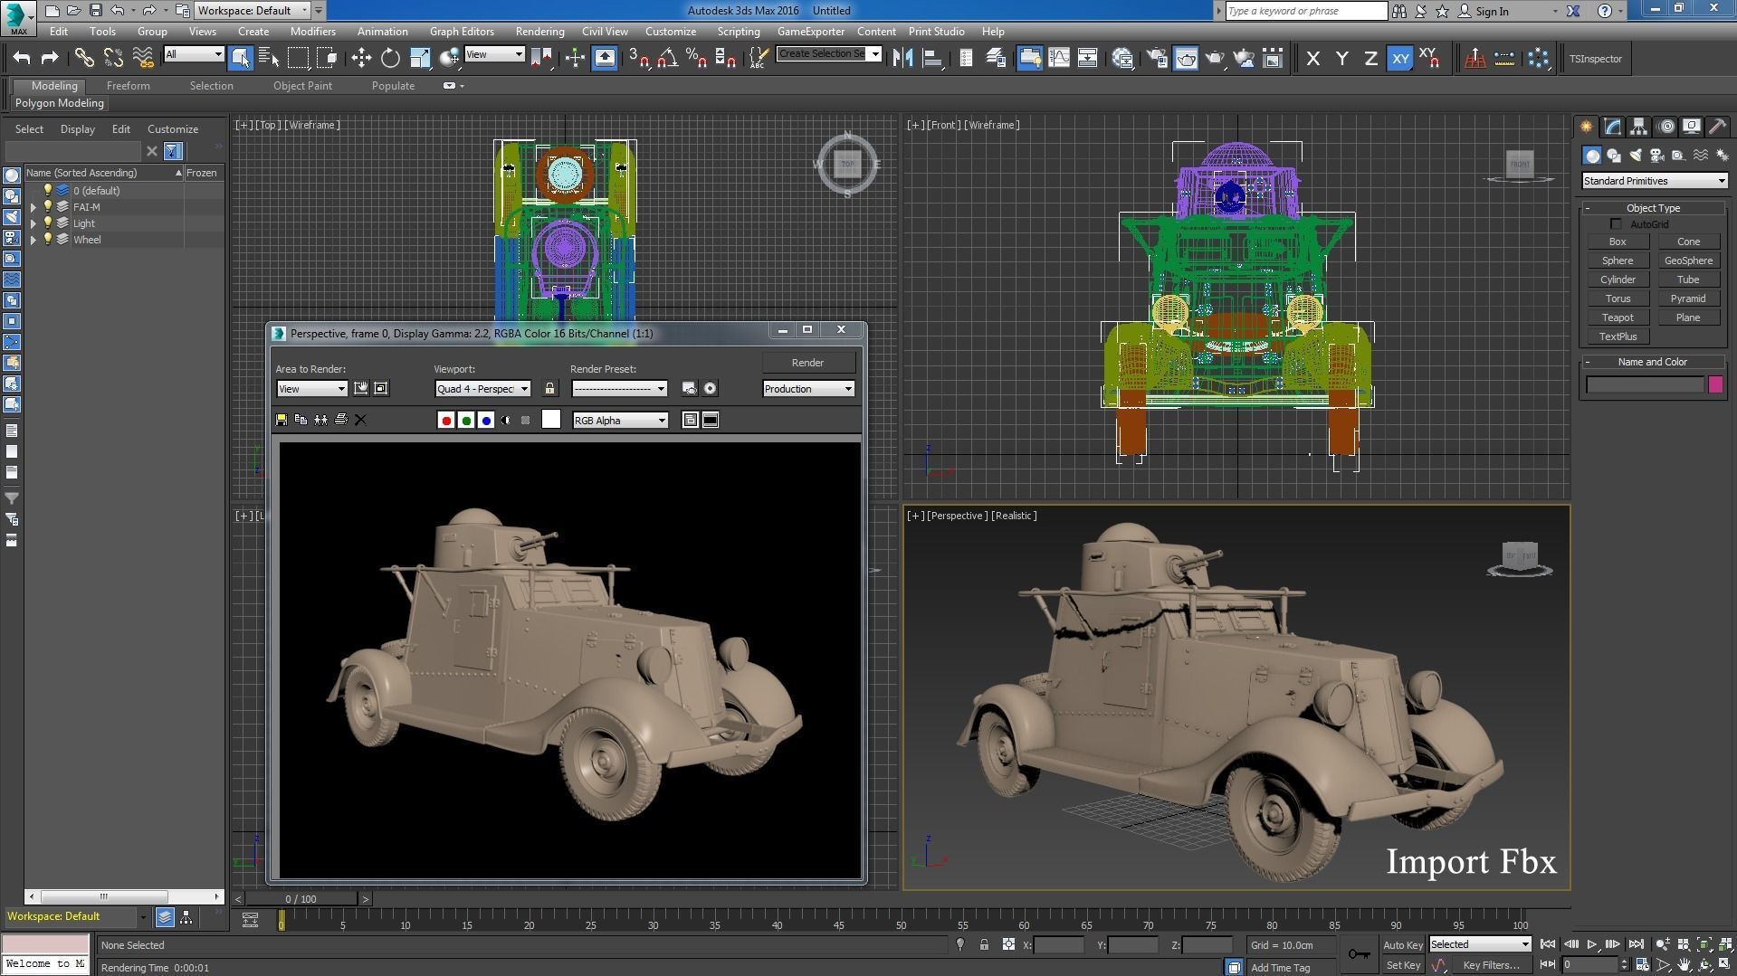Open the Hierarchy command panel tab
Screen dimensions: 1737x976
[1638, 127]
